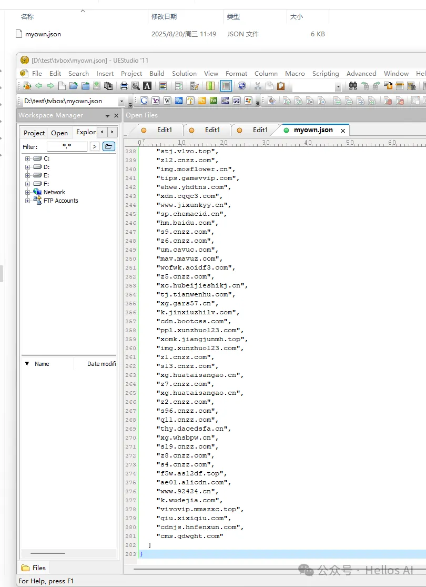Select the myown.json editor tab
This screenshot has height=587, width=426.
point(313,130)
